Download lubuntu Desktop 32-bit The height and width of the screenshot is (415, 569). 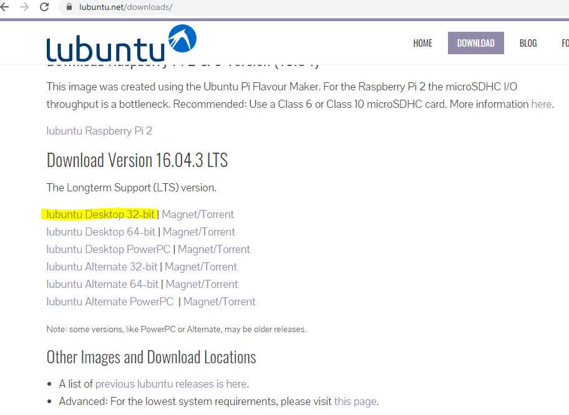[100, 214]
